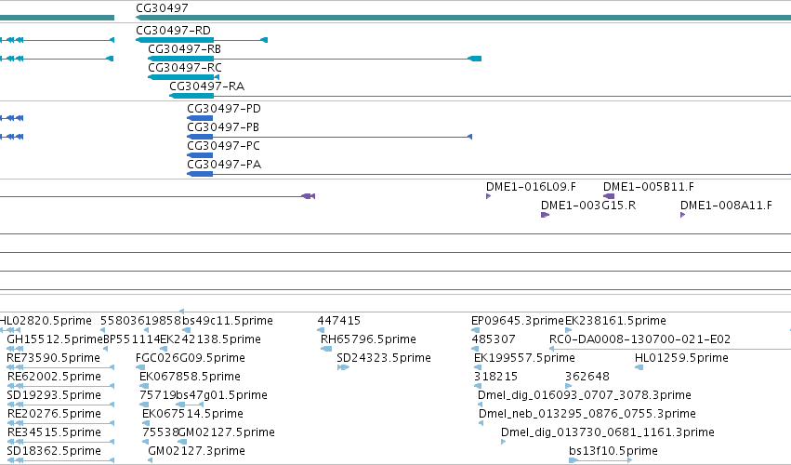Click the CG30497-RD thick exon glyph

(x=175, y=40)
